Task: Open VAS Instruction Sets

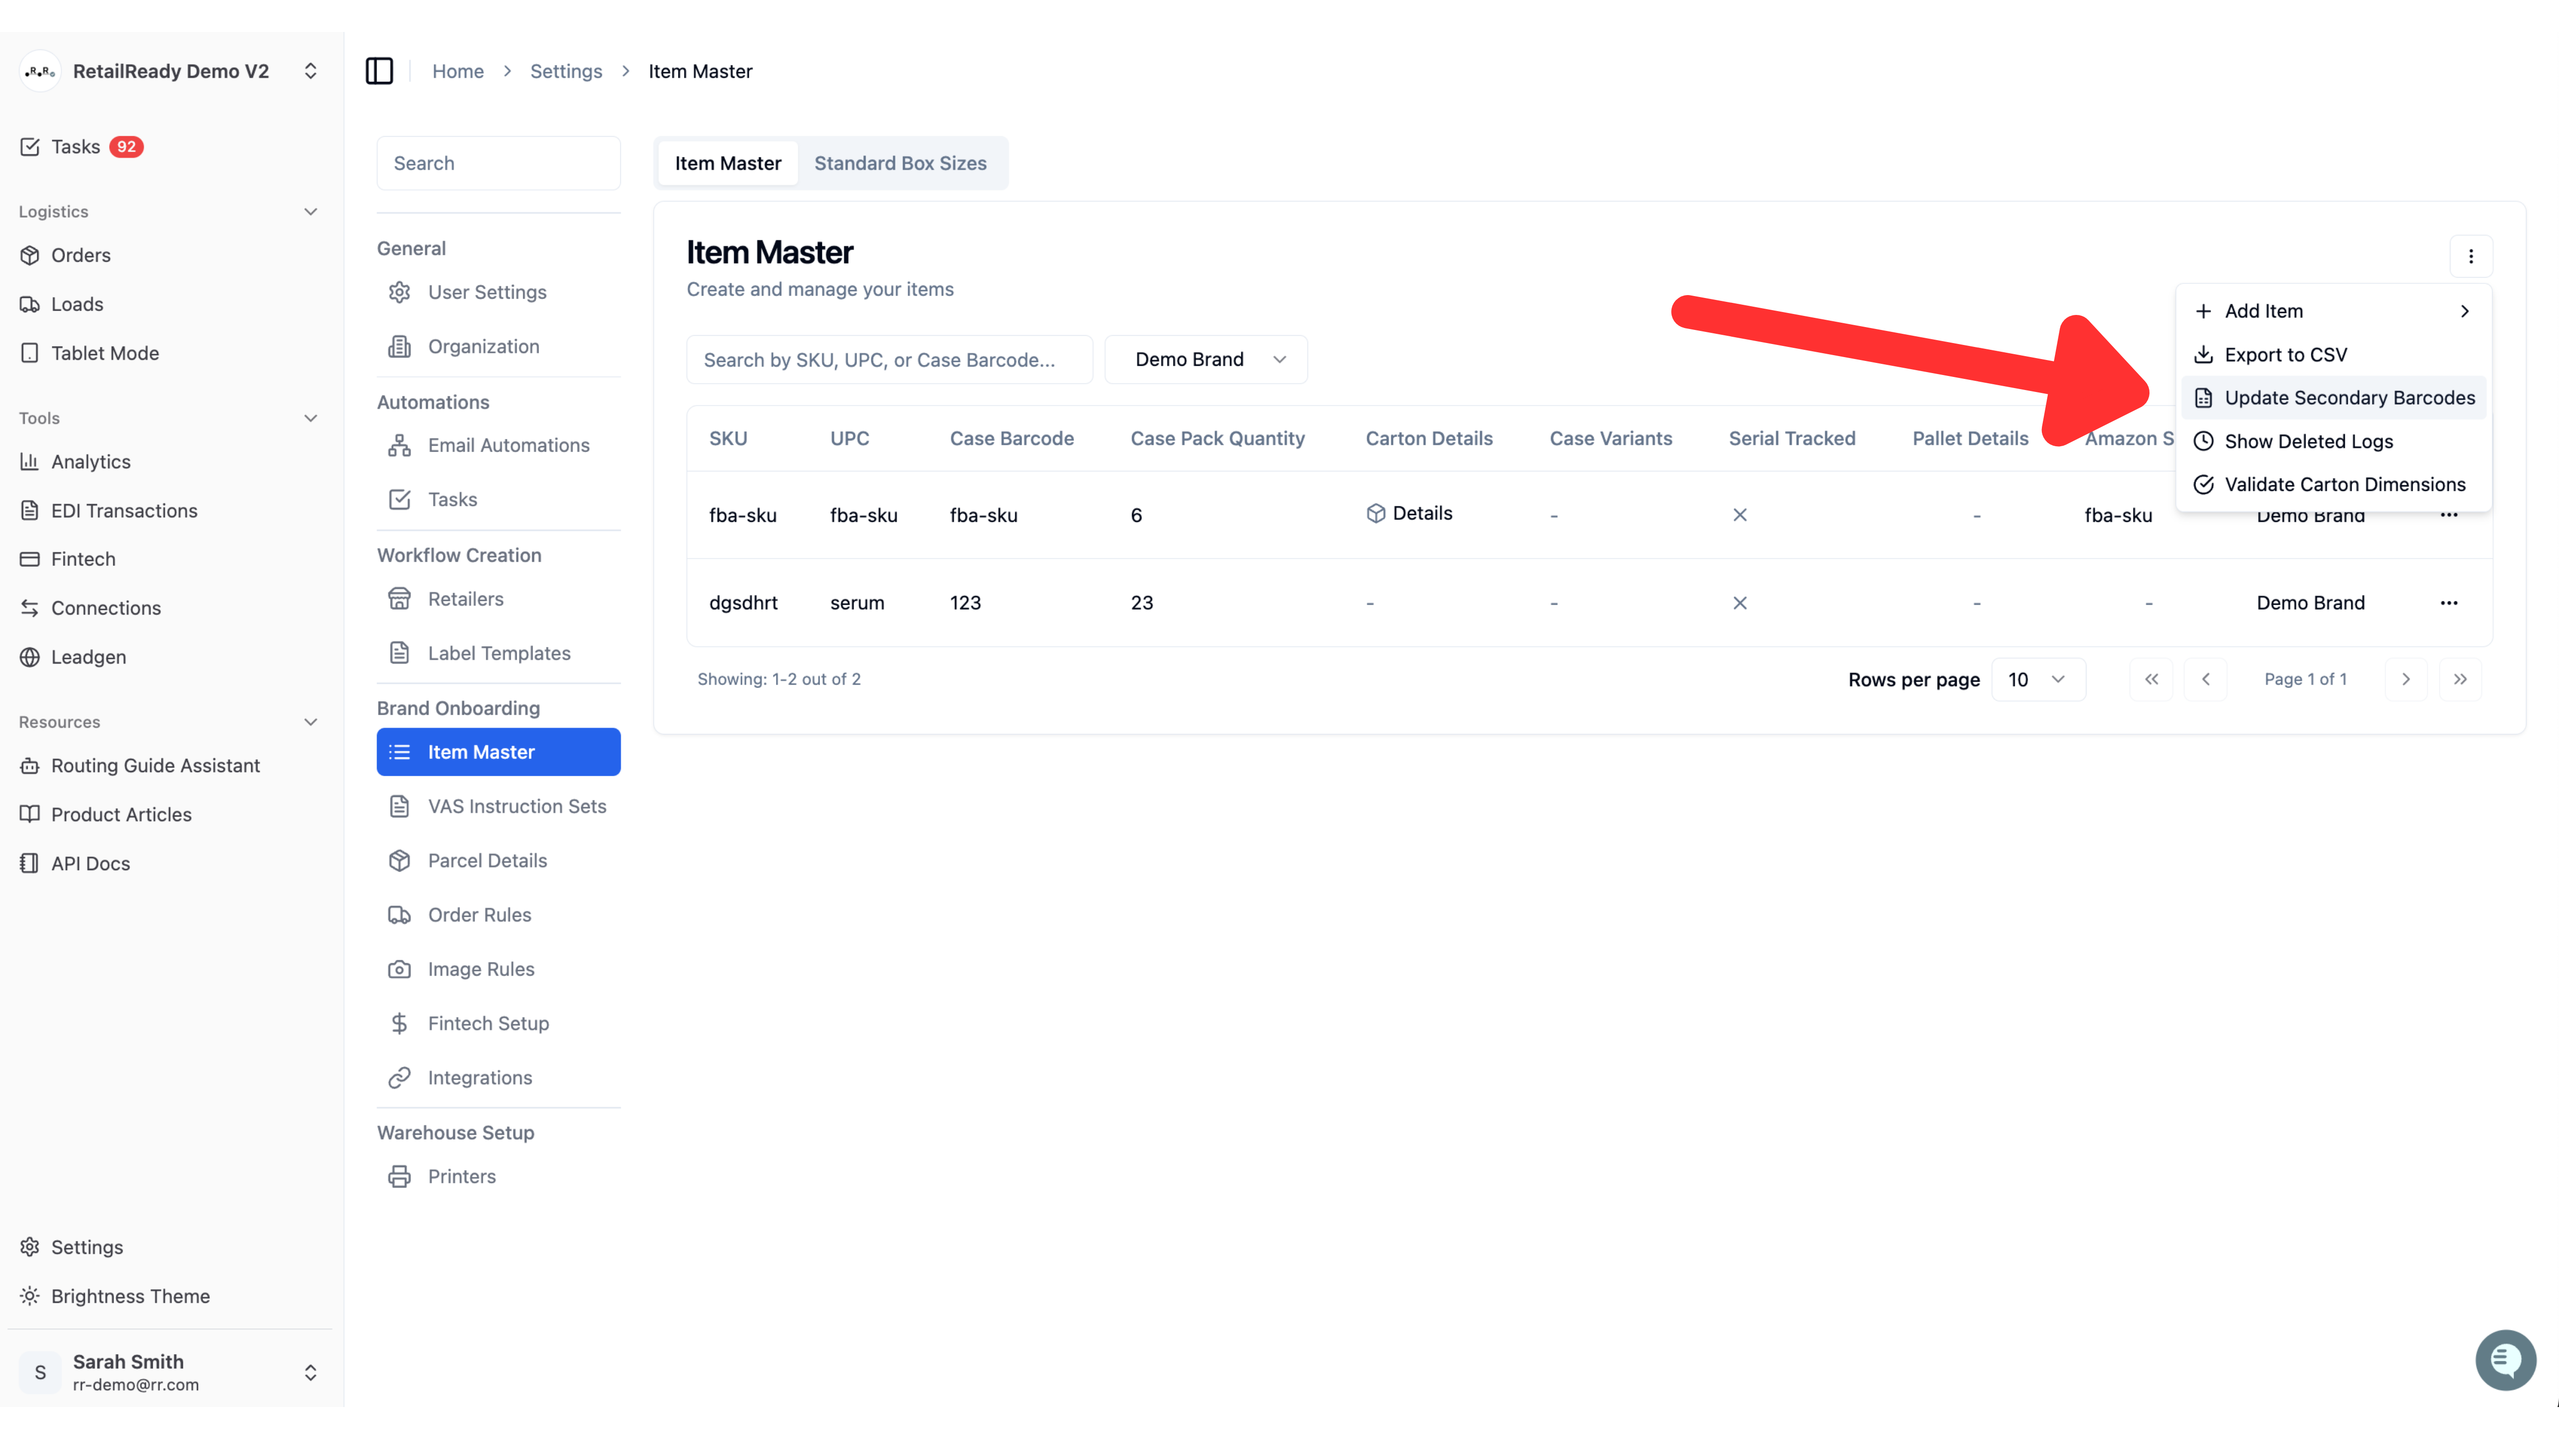Action: (499, 806)
